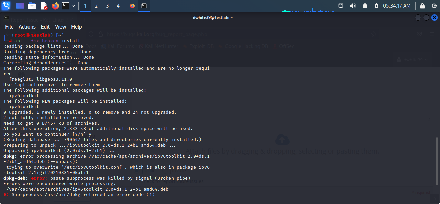Open the notifications bell icon
Viewport: 440px width, 204px height.
point(365,6)
